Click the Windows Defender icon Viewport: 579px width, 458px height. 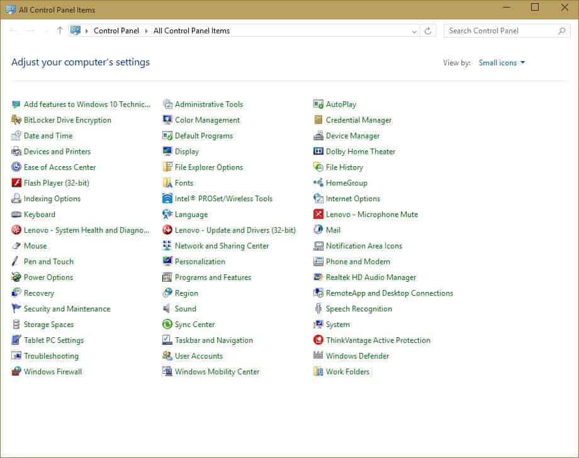(x=318, y=355)
